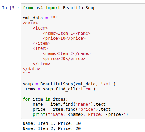Click output line Name: Item 2, Price: 20

tap(52, 128)
